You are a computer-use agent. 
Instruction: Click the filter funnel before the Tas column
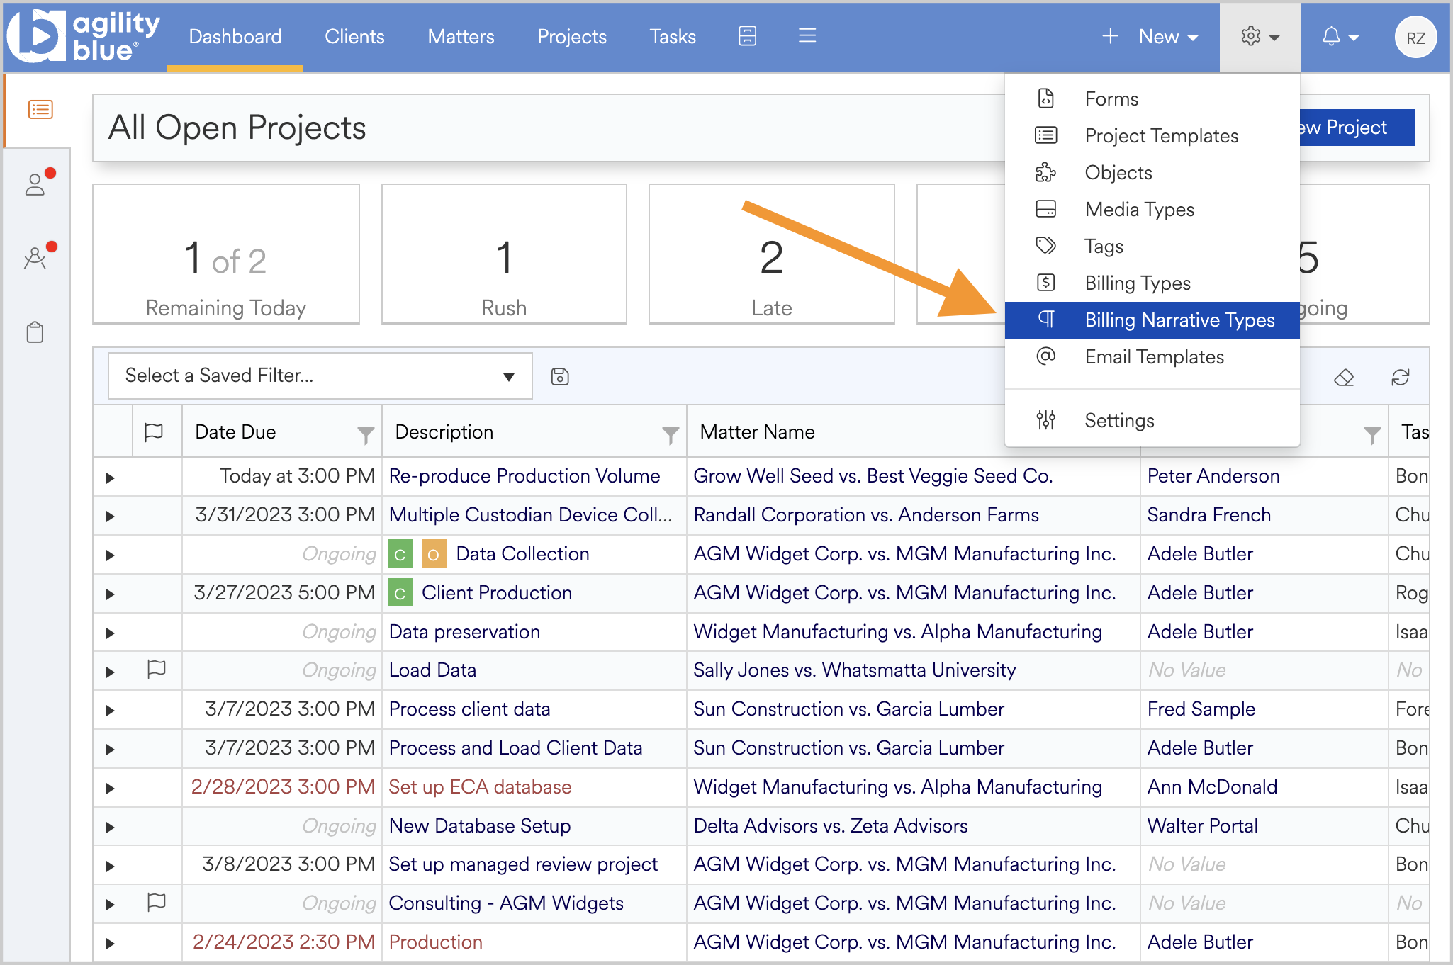(1372, 434)
